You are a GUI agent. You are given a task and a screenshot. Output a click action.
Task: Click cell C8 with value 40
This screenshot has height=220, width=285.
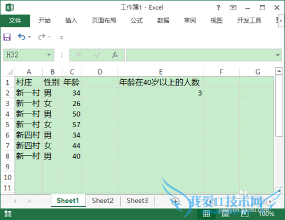pyautogui.click(x=72, y=156)
